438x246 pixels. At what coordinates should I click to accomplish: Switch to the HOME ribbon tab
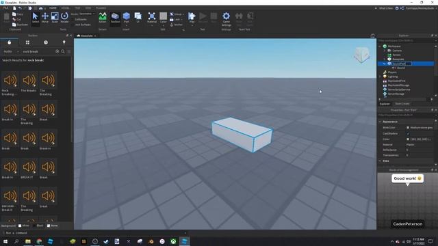coord(53,8)
